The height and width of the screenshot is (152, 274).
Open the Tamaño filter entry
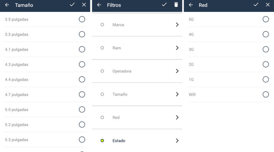(137, 95)
